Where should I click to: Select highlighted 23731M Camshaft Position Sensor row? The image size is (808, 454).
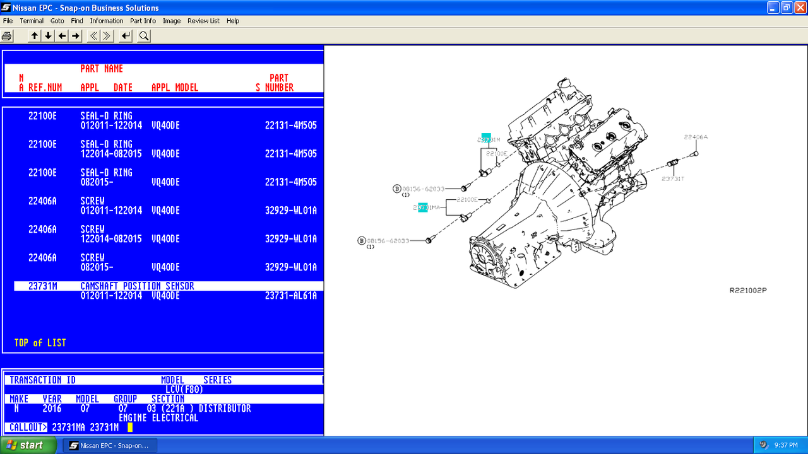point(169,286)
